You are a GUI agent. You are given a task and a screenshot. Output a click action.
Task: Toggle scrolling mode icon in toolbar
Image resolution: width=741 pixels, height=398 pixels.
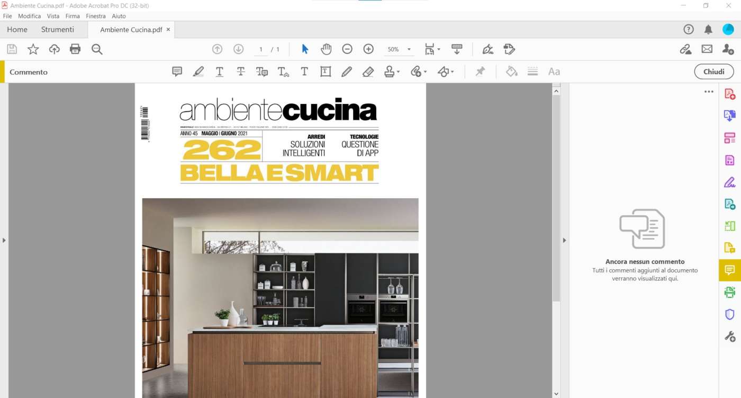457,49
